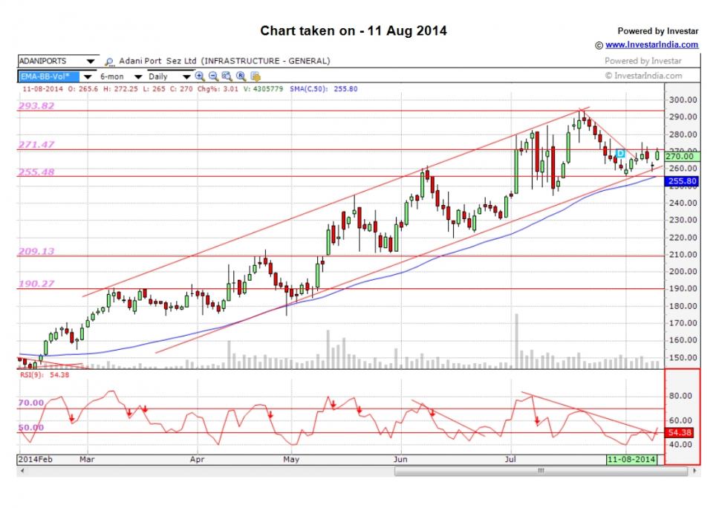Open the Daily interval dropdown
This screenshot has height=508, width=719.
(x=186, y=76)
